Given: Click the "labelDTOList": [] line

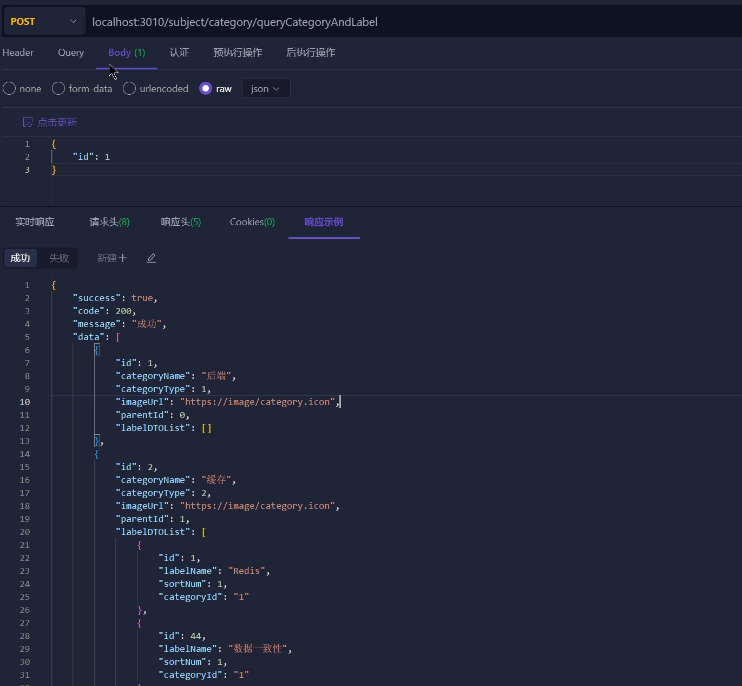Looking at the screenshot, I should (x=163, y=428).
